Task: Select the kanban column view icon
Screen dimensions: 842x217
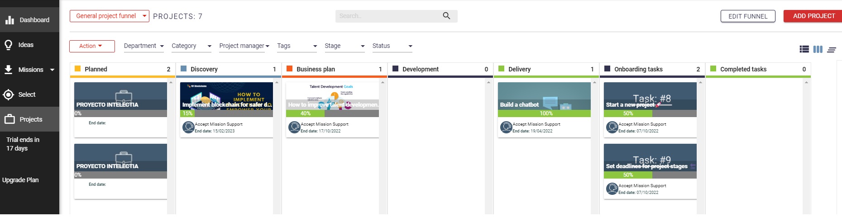Action: pyautogui.click(x=818, y=49)
